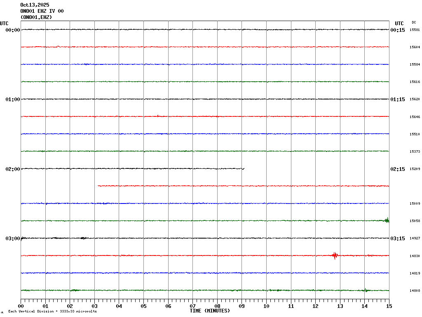
Task: Click the green burst at the 02:45 trace end
Action: (x=387, y=220)
